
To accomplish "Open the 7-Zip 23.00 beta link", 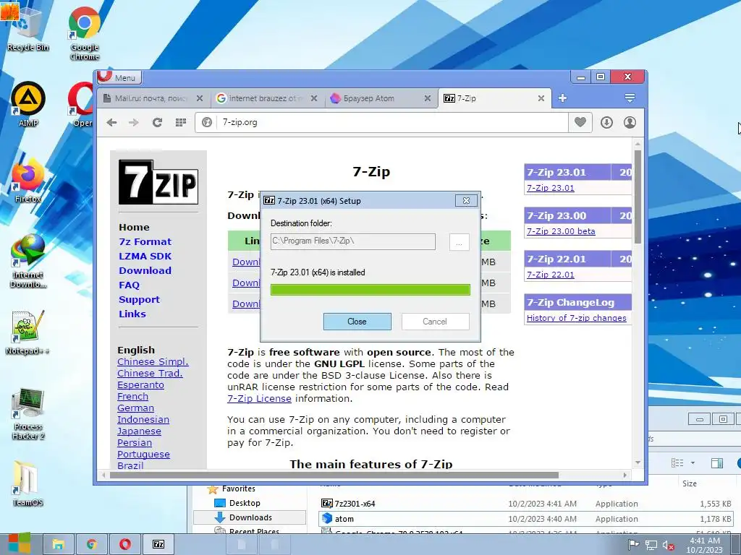I will tap(561, 231).
